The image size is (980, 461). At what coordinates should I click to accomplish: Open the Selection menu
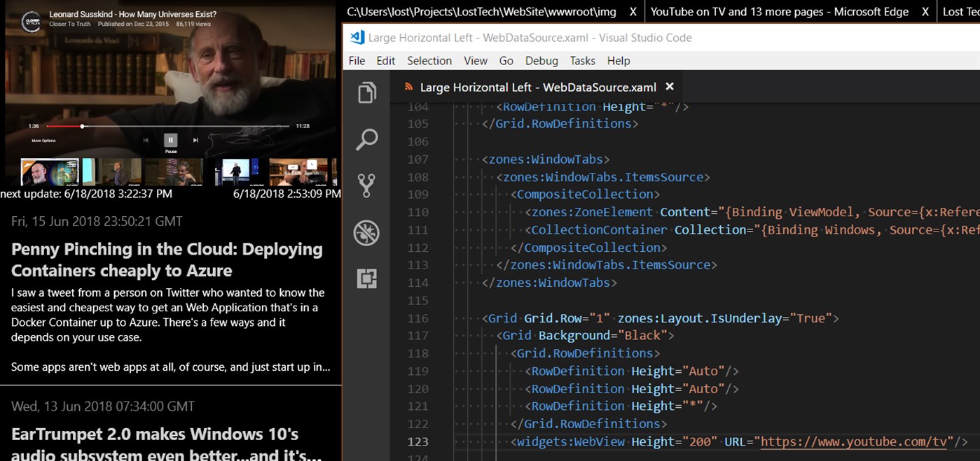pyautogui.click(x=429, y=61)
